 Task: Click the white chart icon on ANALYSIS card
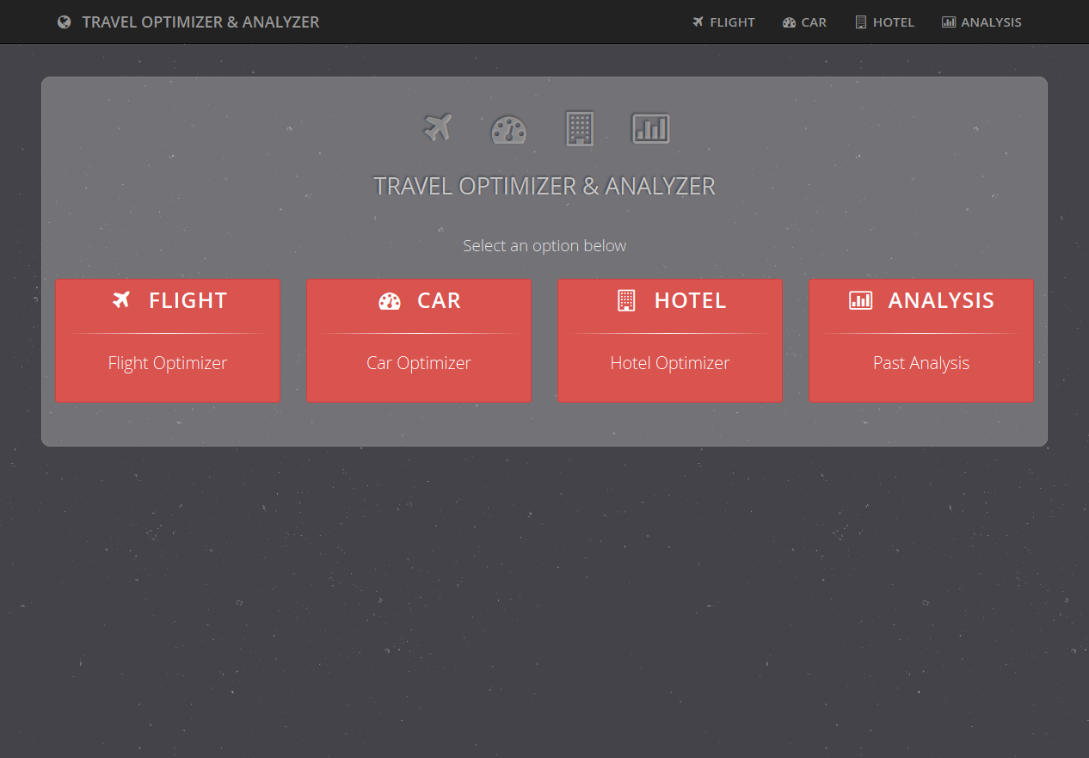(x=860, y=300)
